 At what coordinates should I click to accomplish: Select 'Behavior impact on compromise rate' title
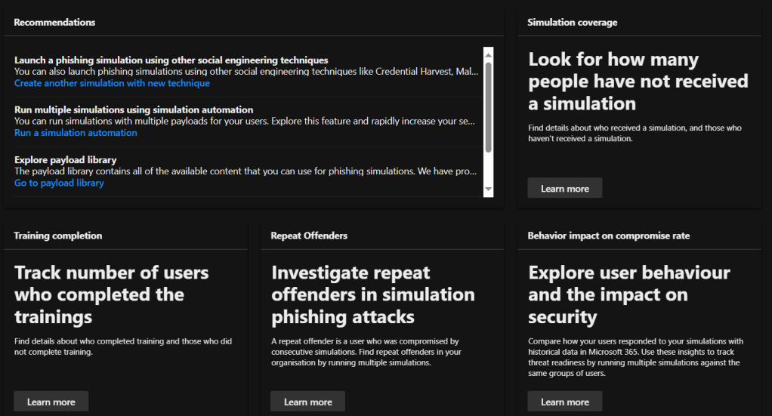pyautogui.click(x=608, y=236)
